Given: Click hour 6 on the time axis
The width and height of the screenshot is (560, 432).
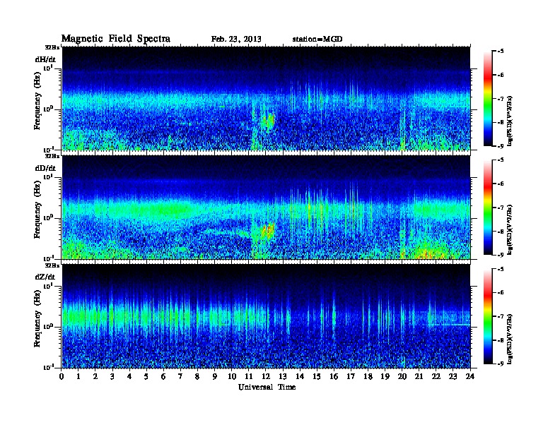Looking at the screenshot, I should pos(163,376).
